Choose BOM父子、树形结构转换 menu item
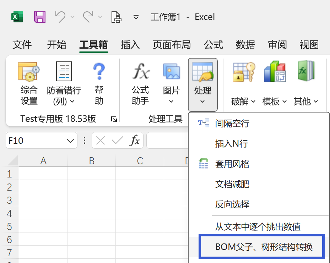 coord(264,247)
